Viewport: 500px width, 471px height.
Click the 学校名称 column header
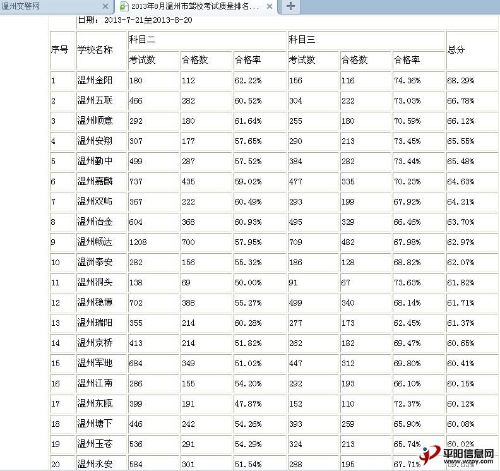point(95,49)
